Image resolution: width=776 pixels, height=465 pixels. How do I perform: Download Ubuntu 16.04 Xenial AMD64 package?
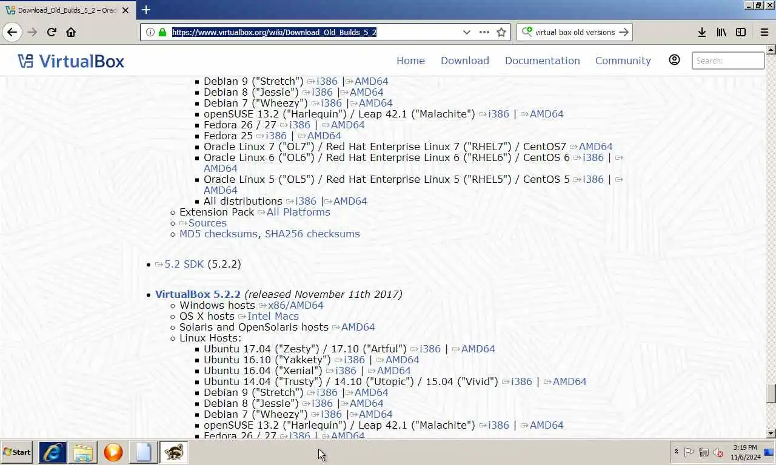tap(393, 371)
